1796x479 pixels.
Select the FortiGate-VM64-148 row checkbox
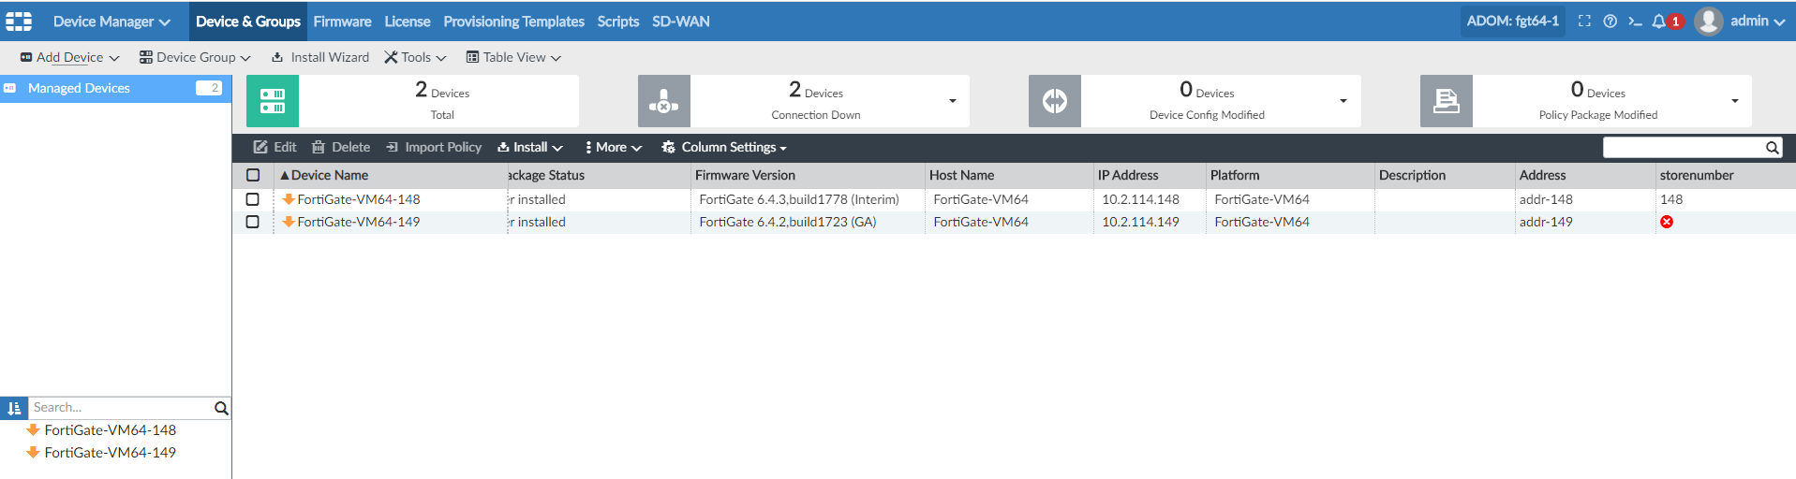coord(252,199)
